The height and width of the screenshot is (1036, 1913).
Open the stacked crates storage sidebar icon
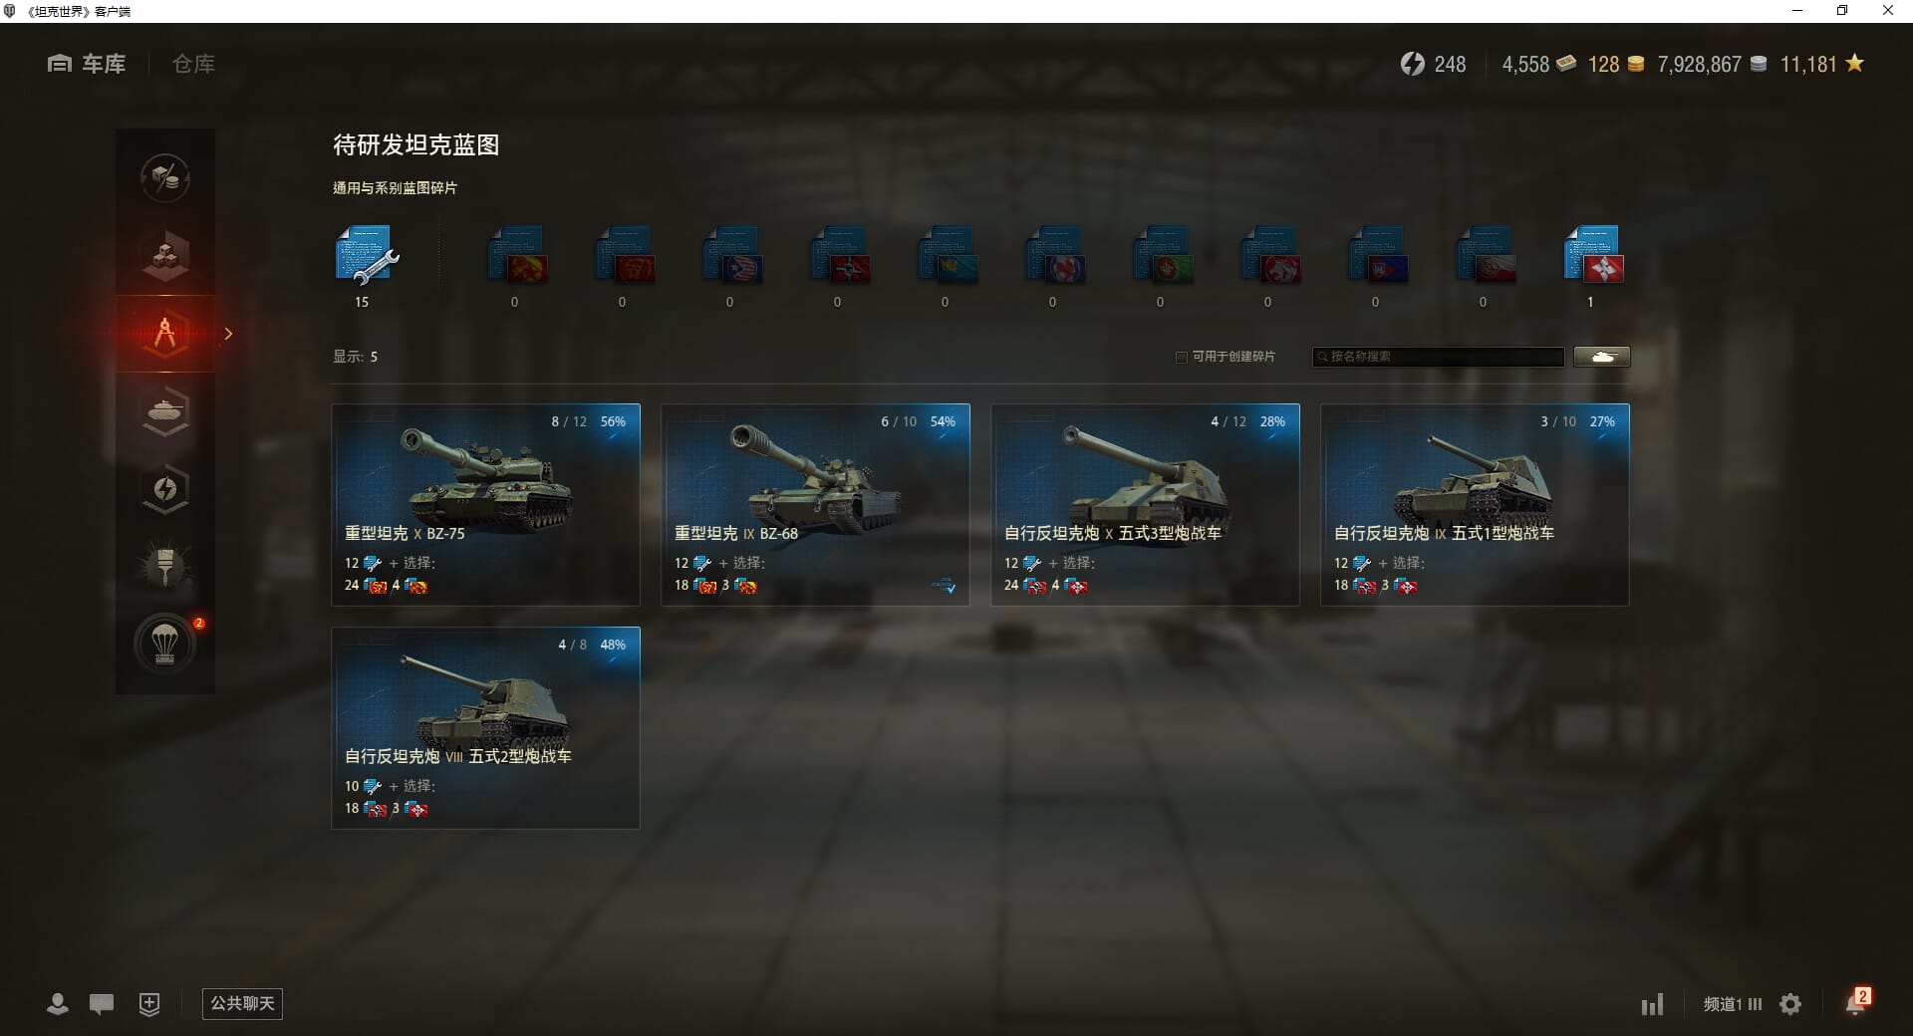[x=165, y=256]
